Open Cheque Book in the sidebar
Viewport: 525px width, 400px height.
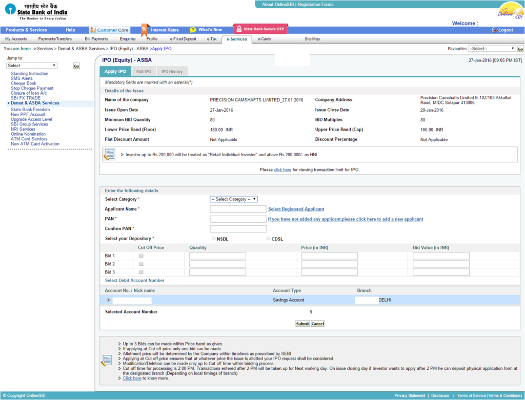click(24, 83)
